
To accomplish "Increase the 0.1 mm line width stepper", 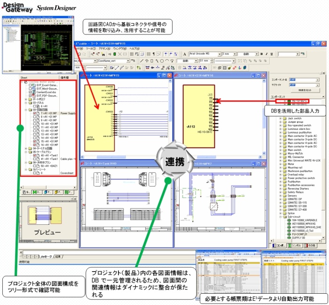I will coord(211,60).
